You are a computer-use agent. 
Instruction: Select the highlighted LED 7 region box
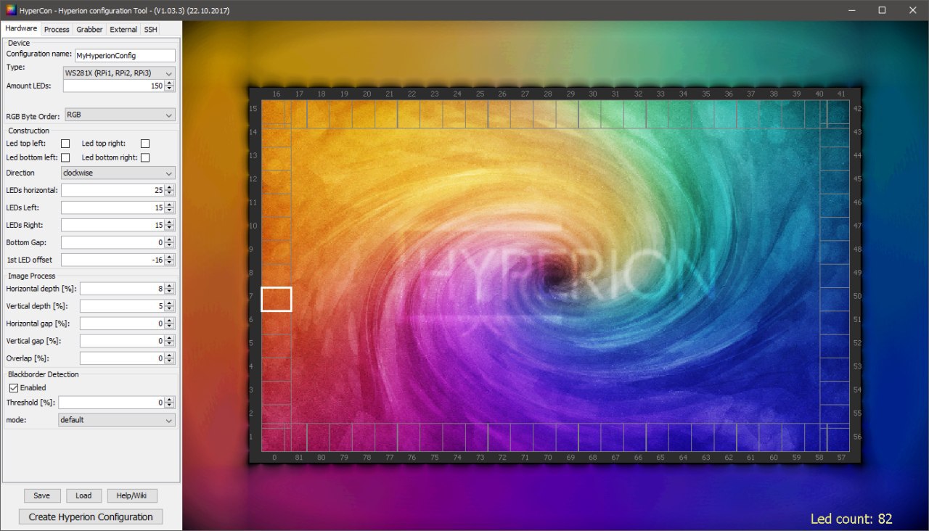(x=276, y=299)
